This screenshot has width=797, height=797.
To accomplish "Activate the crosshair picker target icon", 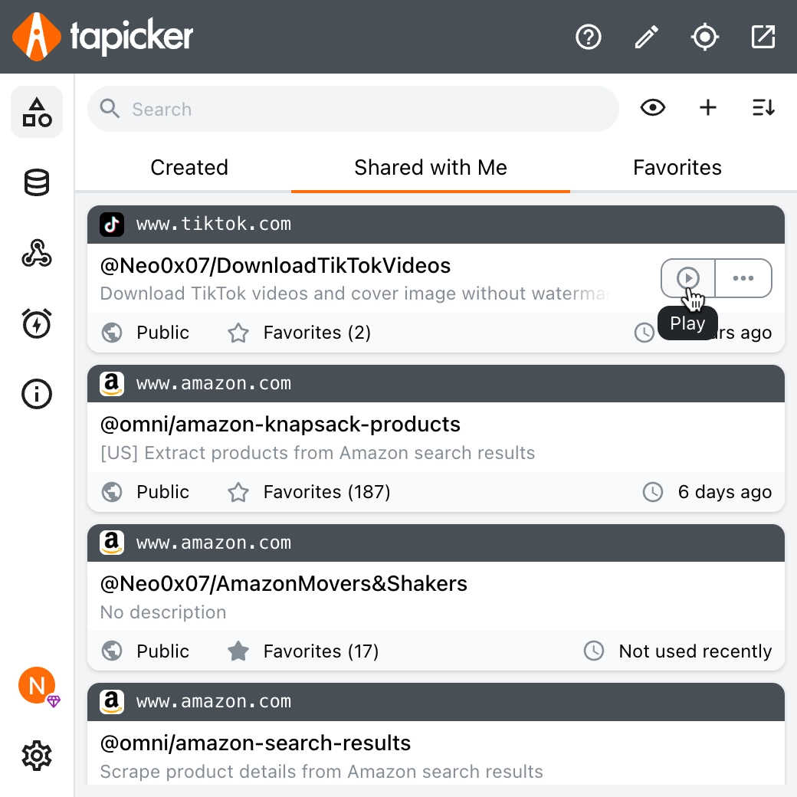I will 705,37.
